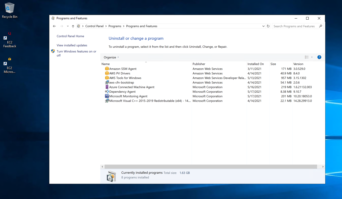
Task: Go up one level with up arrow
Action: point(73,26)
